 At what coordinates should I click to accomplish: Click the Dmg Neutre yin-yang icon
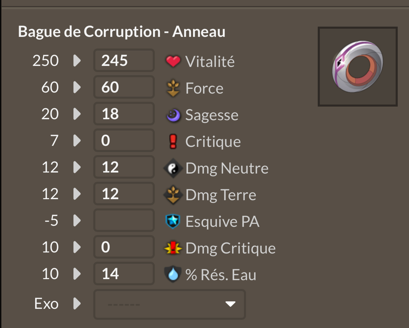(173, 168)
